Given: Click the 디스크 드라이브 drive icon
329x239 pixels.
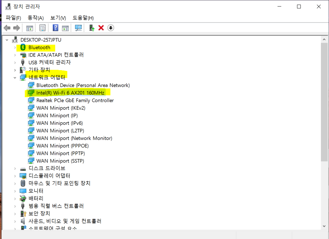Looking at the screenshot, I should click(23, 169).
